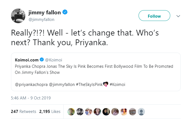
Task: Click the liker avatar showing a brown building
Action: pos(132,112)
